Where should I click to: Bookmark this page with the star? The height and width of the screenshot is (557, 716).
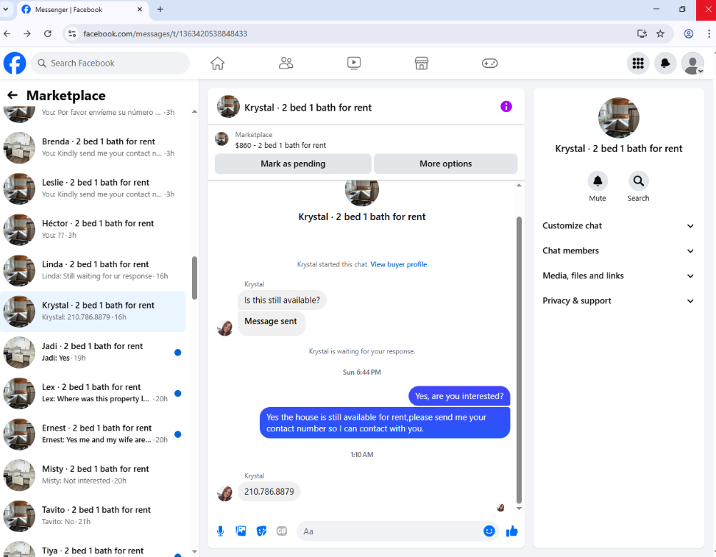coord(660,34)
